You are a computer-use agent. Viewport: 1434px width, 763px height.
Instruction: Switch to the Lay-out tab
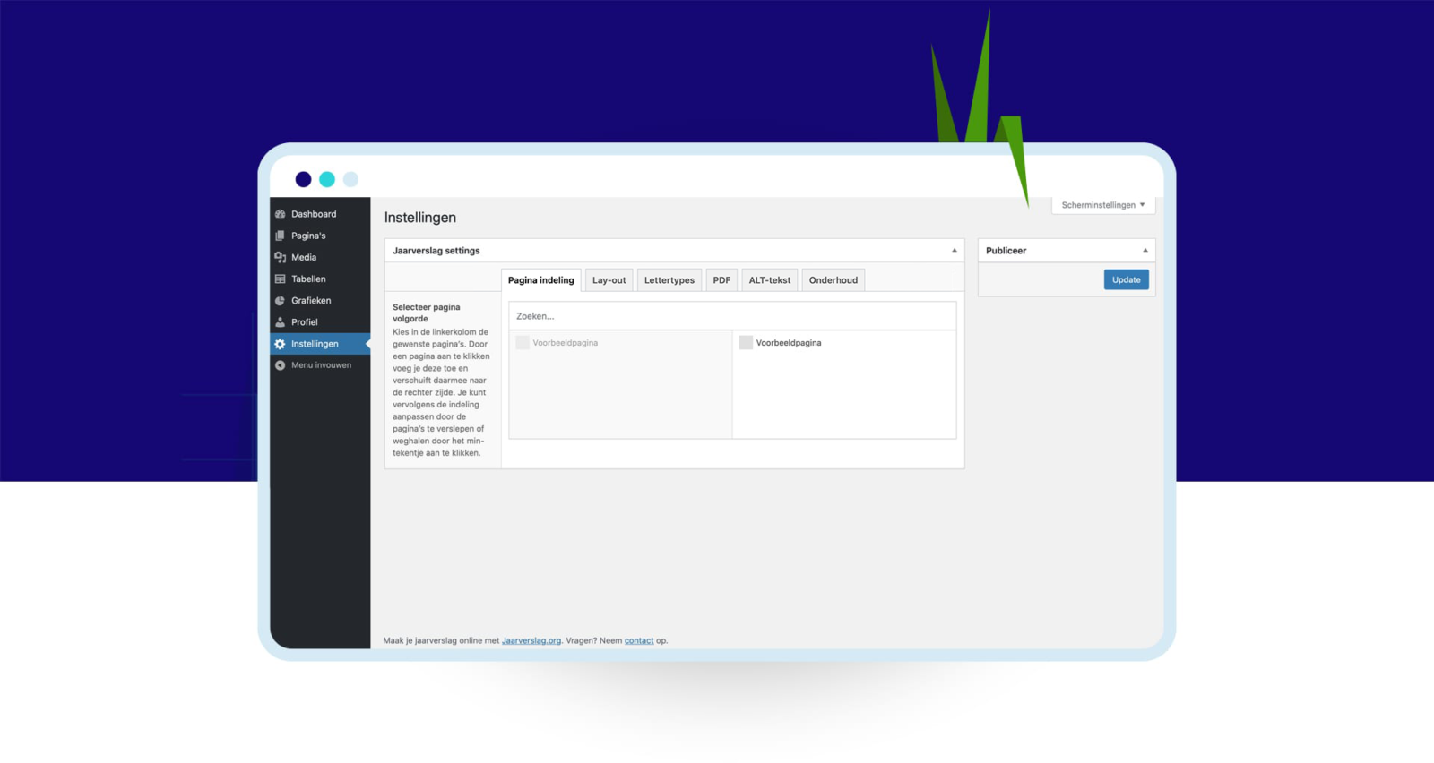(609, 280)
